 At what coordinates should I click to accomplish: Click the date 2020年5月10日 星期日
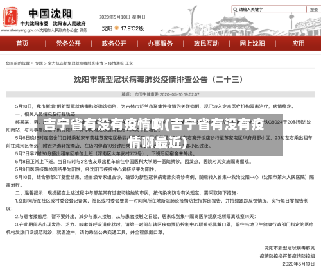pos(122,17)
